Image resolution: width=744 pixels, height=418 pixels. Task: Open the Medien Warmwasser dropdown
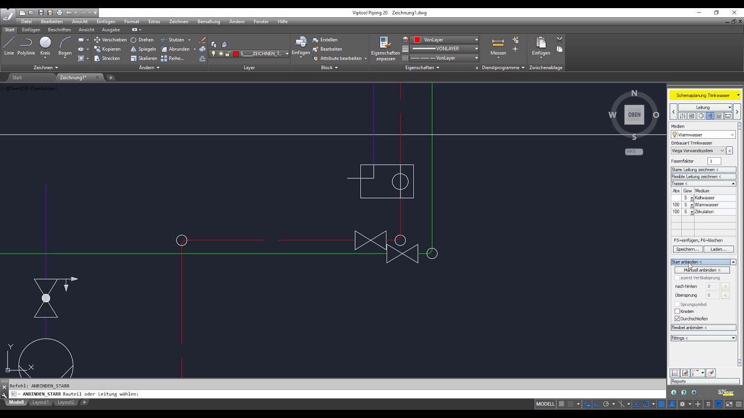[703, 135]
